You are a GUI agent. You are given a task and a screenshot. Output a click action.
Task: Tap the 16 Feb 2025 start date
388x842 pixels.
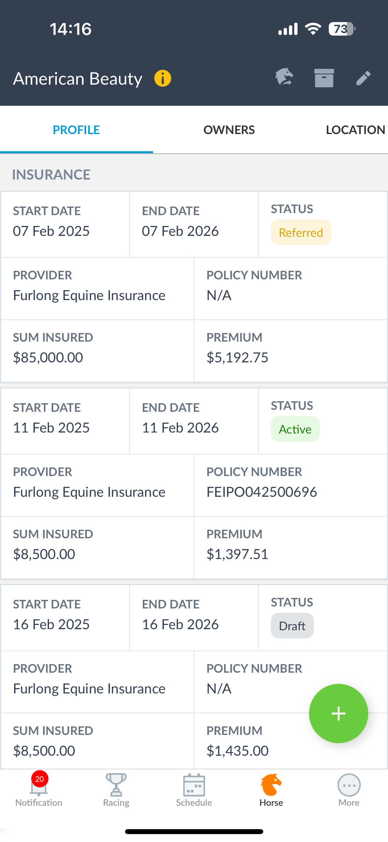[51, 625]
